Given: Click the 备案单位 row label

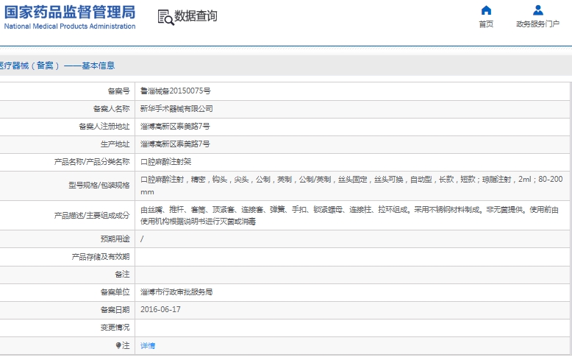Looking at the screenshot, I should pos(115,292).
